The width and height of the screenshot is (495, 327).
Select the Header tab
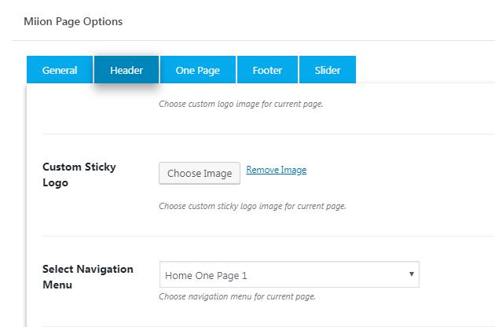[126, 70]
